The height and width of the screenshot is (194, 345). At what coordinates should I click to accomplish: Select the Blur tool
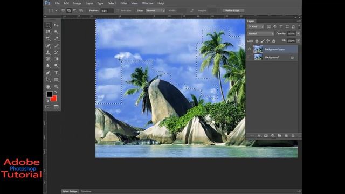pos(48,66)
